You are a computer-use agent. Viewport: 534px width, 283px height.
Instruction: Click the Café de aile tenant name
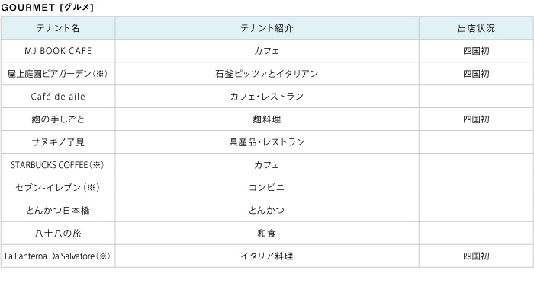(58, 97)
